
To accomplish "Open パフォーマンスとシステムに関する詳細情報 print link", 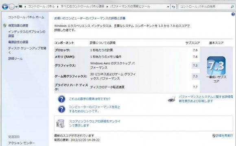I will tap(206, 99).
